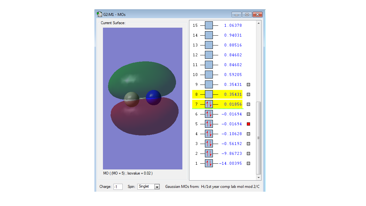Click energy value 1.06378
Image resolution: width=366 pixels, height=206 pixels.
[x=233, y=25]
